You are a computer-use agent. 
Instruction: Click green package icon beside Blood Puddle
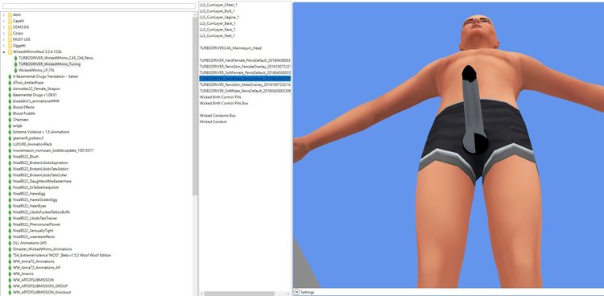pyautogui.click(x=10, y=113)
